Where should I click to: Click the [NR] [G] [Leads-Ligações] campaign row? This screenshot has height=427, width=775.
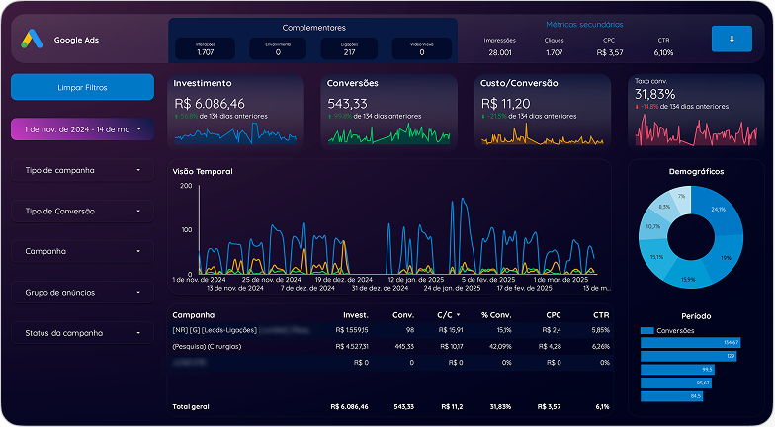click(x=215, y=330)
